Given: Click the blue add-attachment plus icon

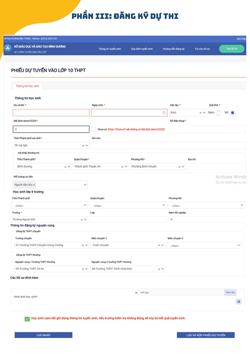Looking at the screenshot, I should 239,302.
